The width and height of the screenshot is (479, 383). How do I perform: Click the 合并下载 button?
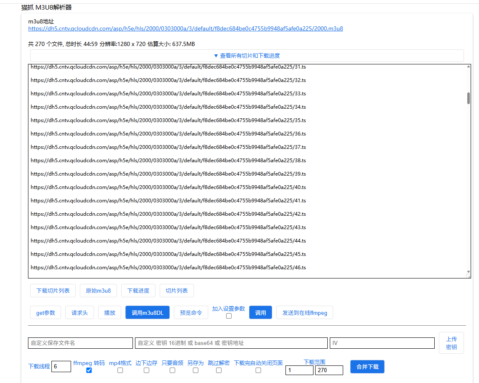coord(367,367)
